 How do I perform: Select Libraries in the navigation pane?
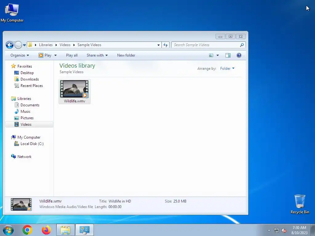point(24,99)
